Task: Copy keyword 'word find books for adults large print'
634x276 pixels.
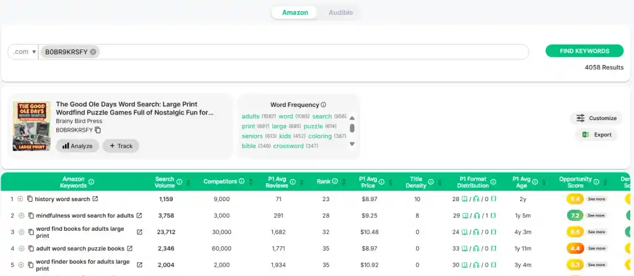Action: click(x=31, y=232)
